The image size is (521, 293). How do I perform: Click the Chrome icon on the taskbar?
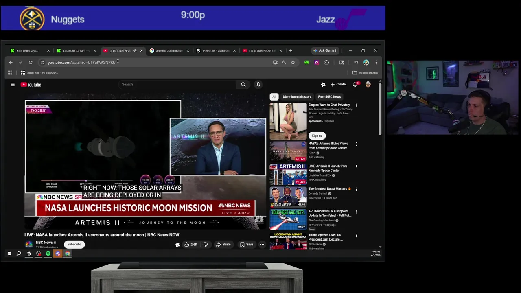pyautogui.click(x=68, y=254)
